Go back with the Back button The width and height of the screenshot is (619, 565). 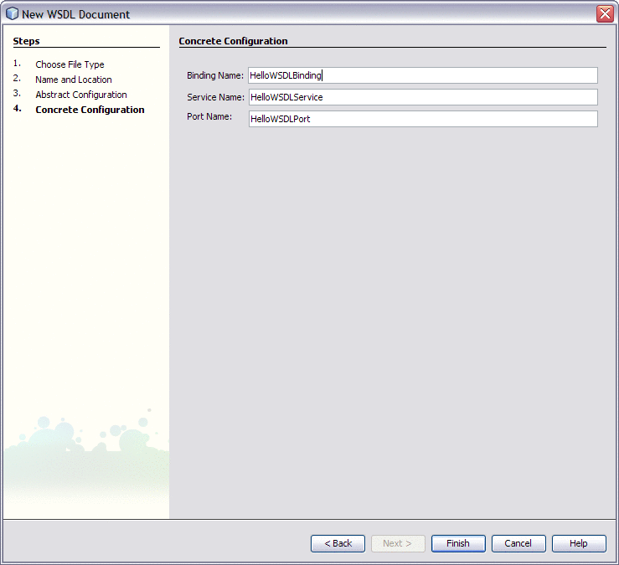tap(338, 543)
